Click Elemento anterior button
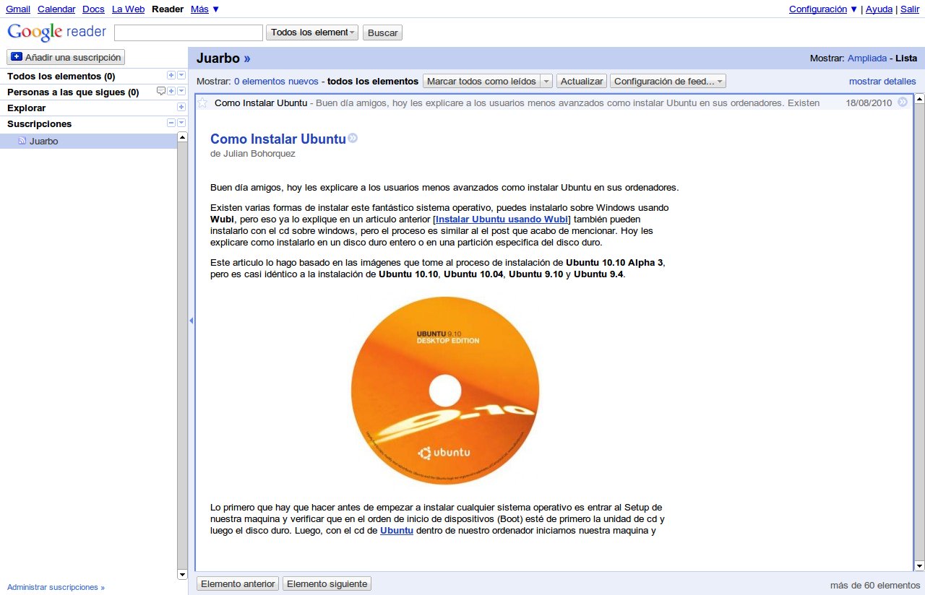The height and width of the screenshot is (595, 925). pyautogui.click(x=238, y=583)
